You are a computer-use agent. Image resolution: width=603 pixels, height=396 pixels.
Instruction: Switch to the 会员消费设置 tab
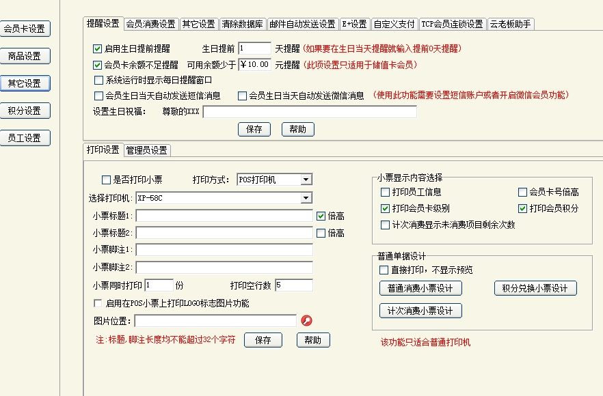tap(150, 24)
